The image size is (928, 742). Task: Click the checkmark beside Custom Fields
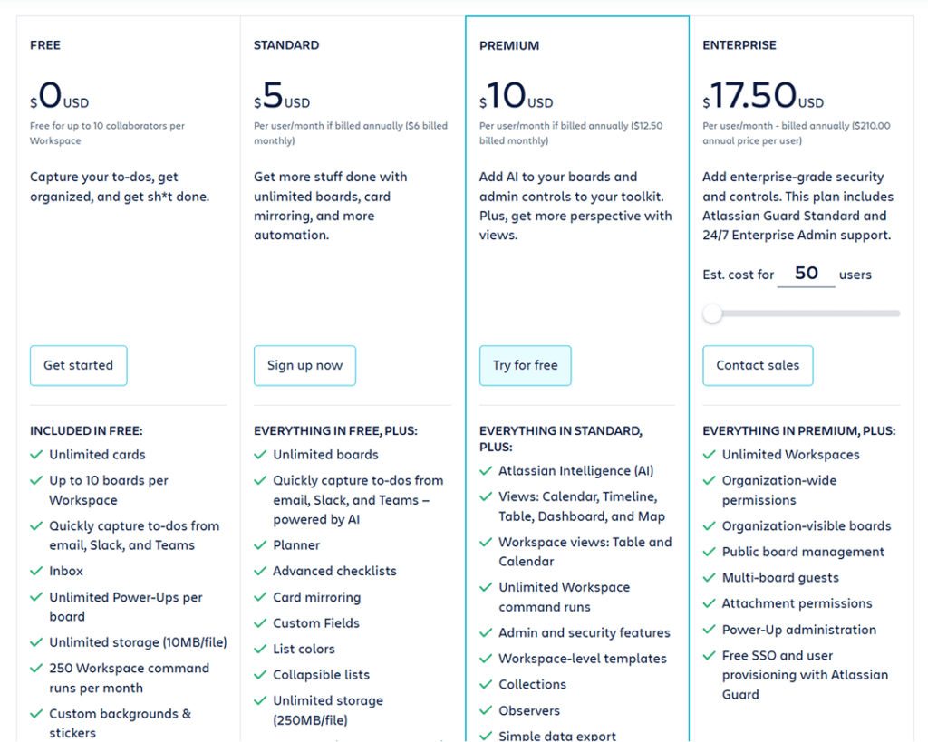click(260, 623)
